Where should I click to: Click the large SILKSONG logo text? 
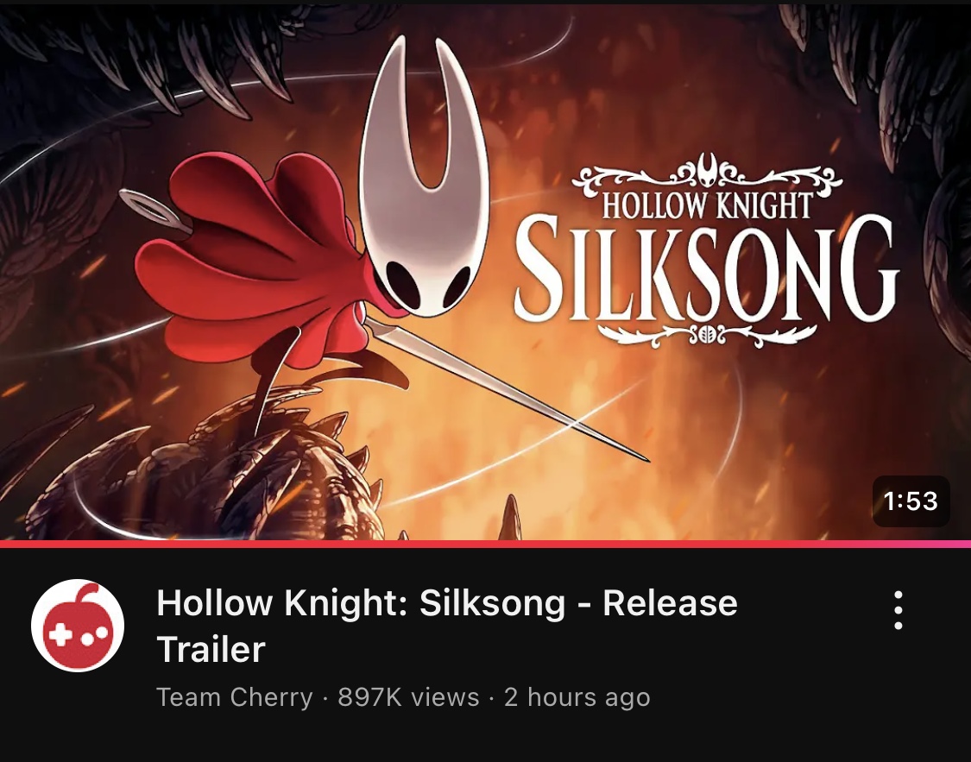coord(706,270)
